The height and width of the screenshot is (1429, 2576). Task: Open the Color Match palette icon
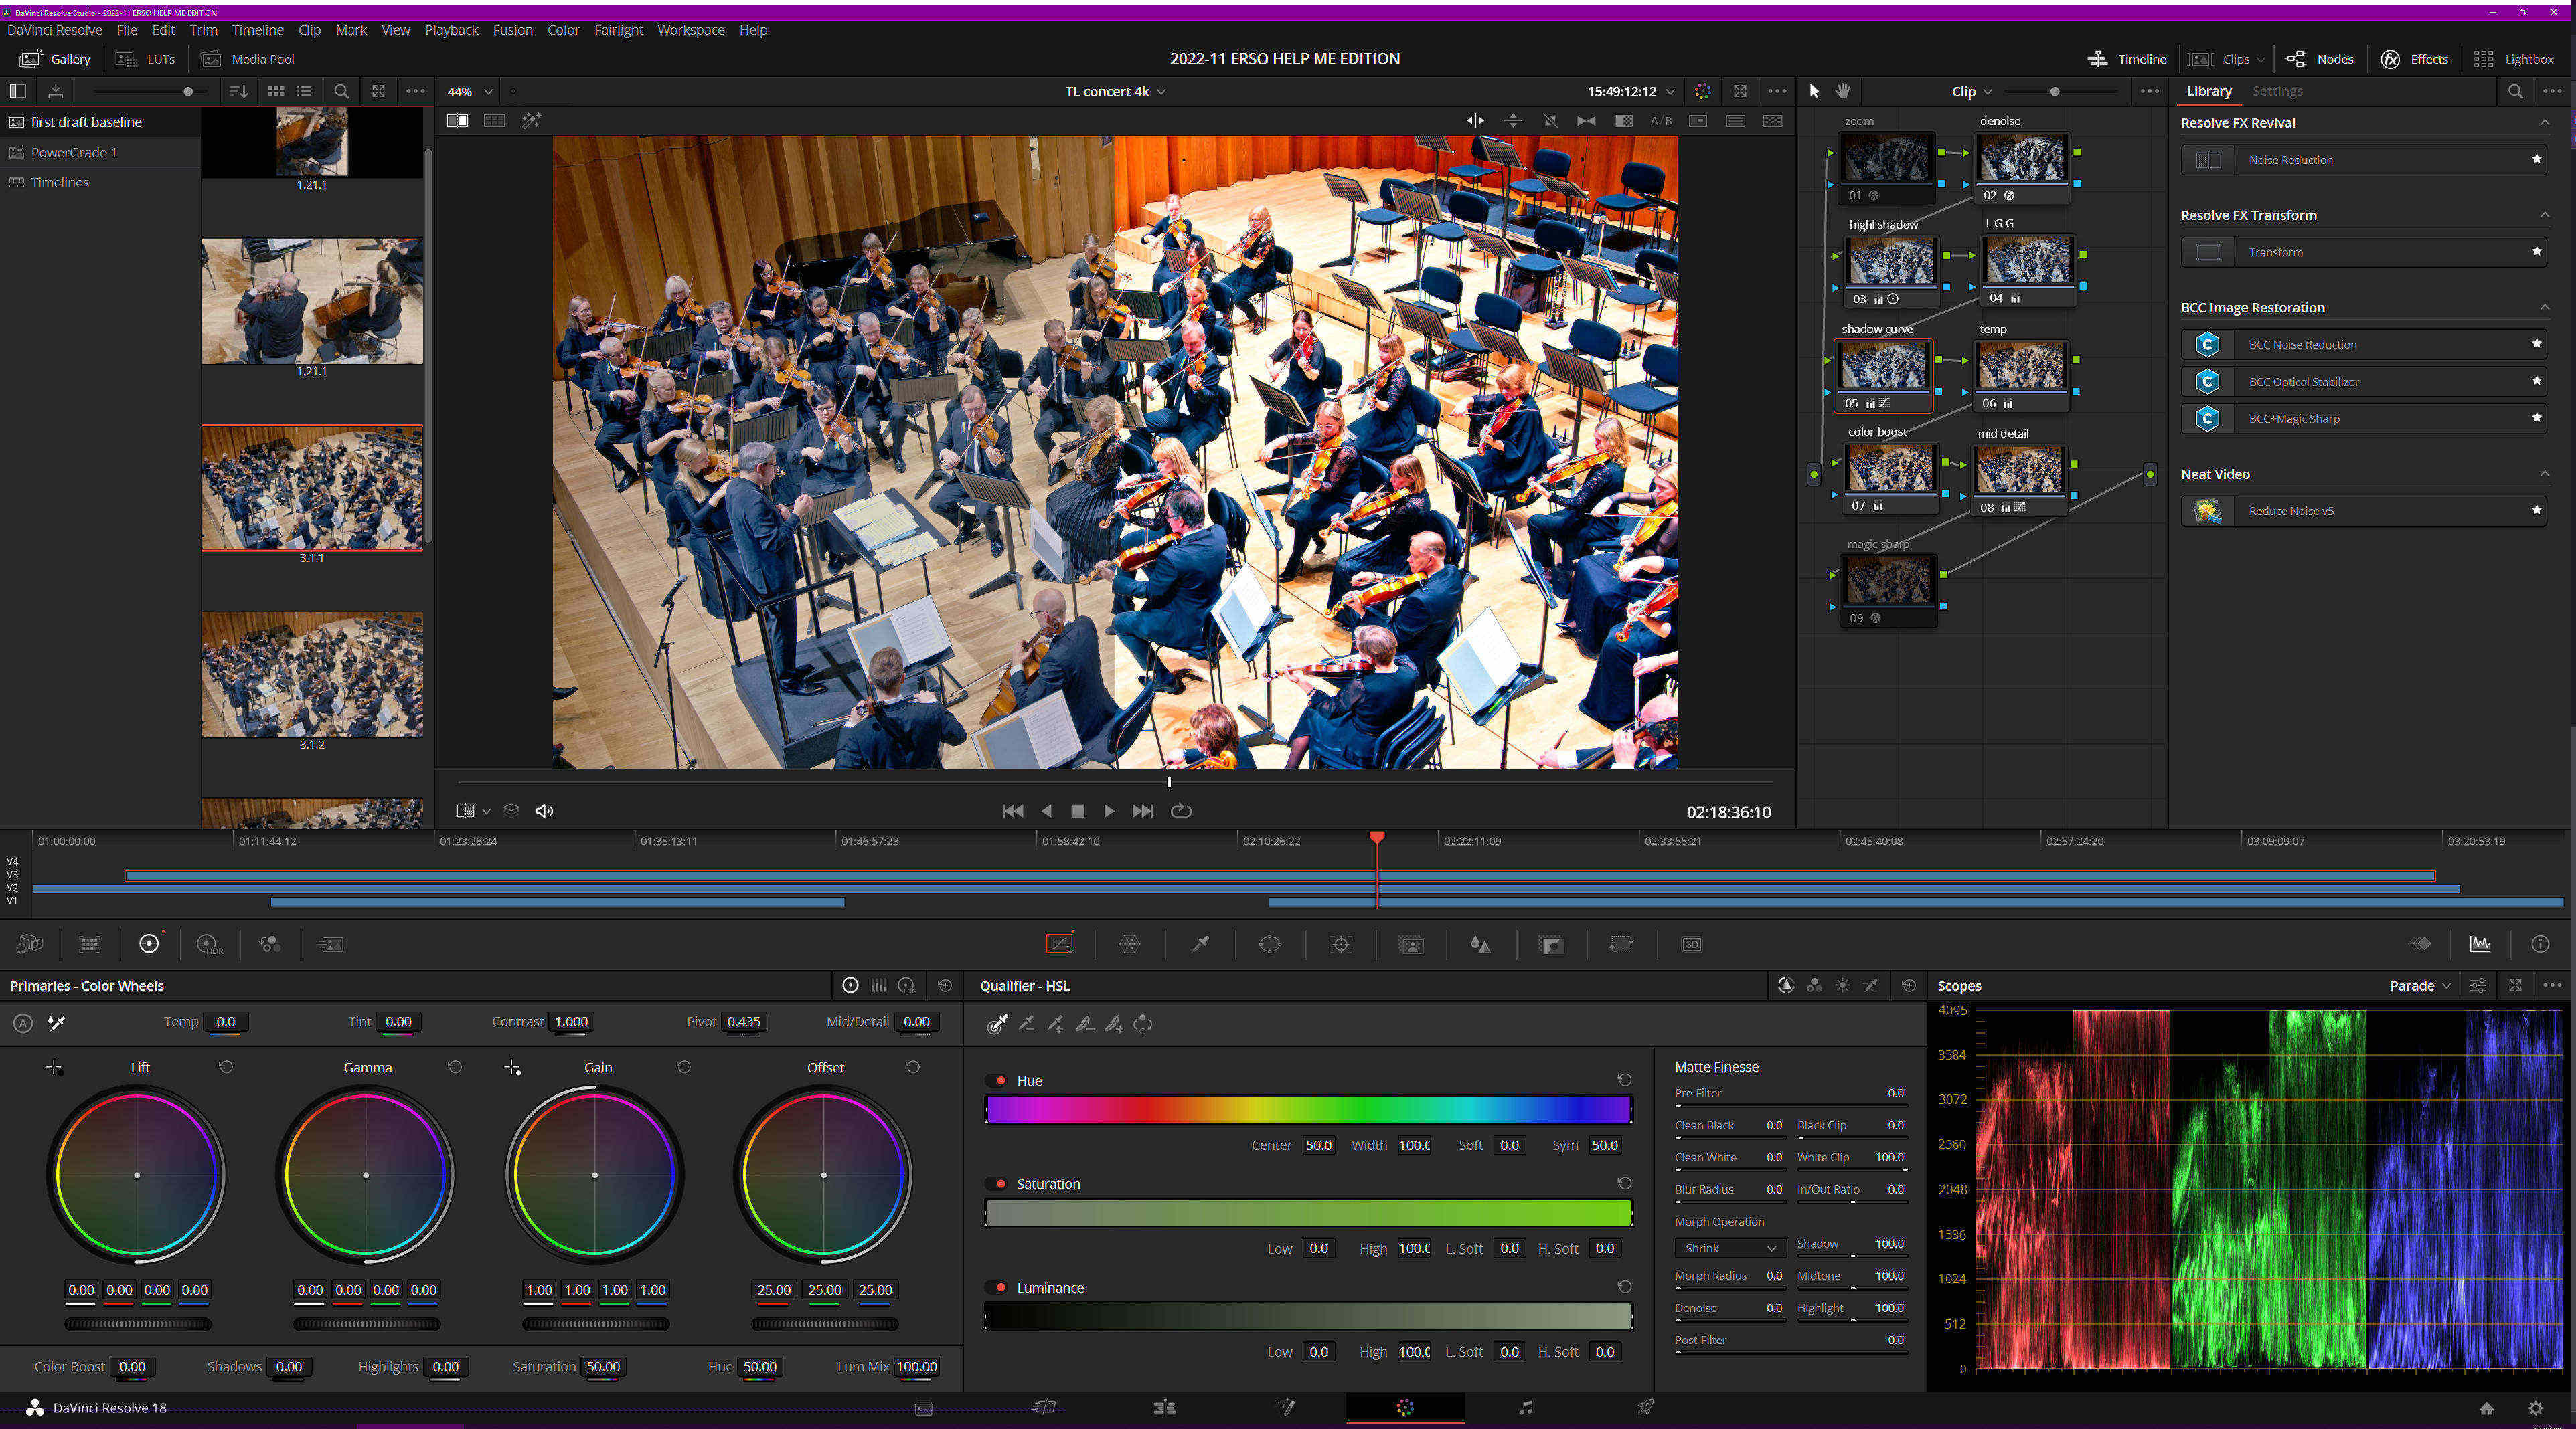click(90, 945)
